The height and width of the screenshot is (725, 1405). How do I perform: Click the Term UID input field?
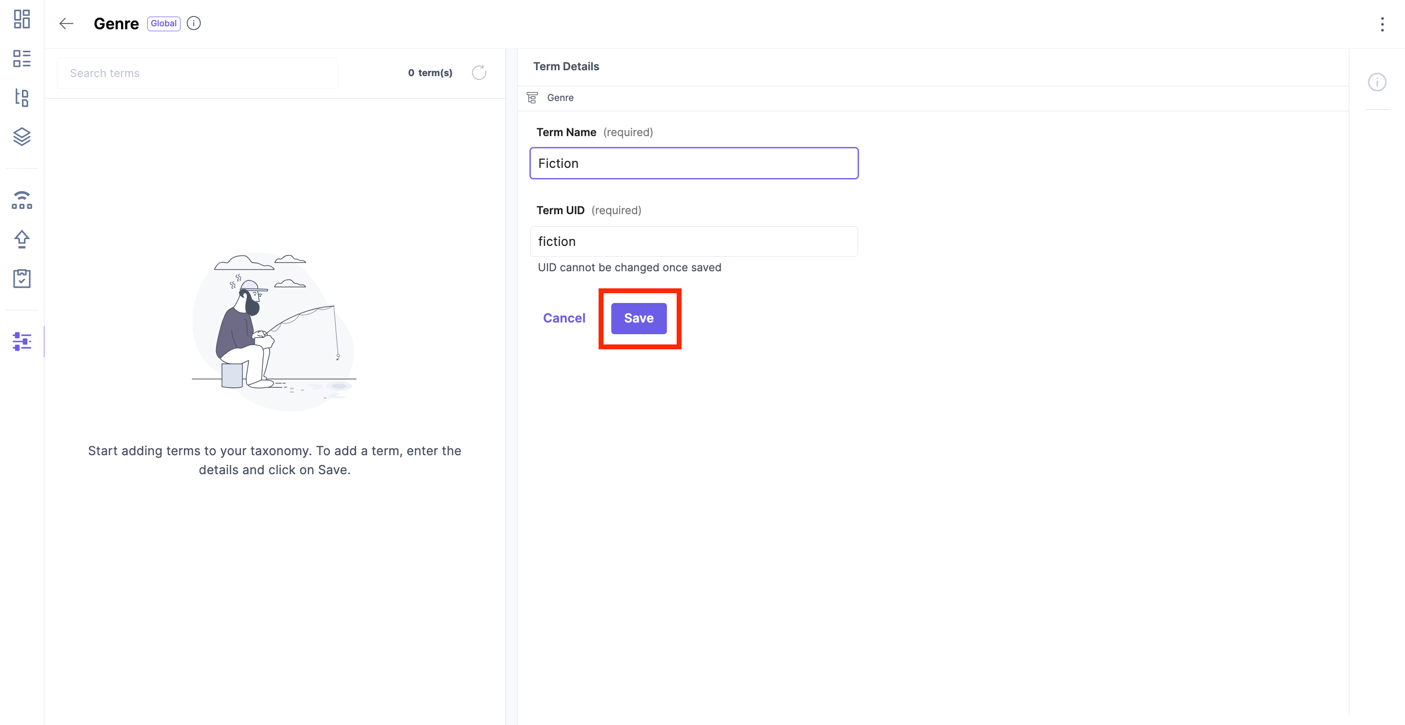(x=694, y=242)
